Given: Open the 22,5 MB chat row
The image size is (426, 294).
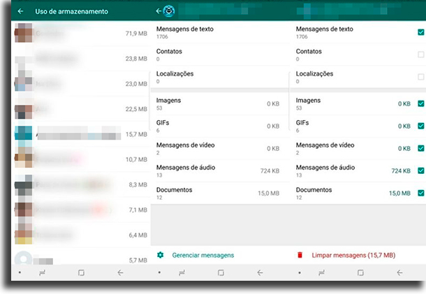Looking at the screenshot, I should (x=81, y=109).
